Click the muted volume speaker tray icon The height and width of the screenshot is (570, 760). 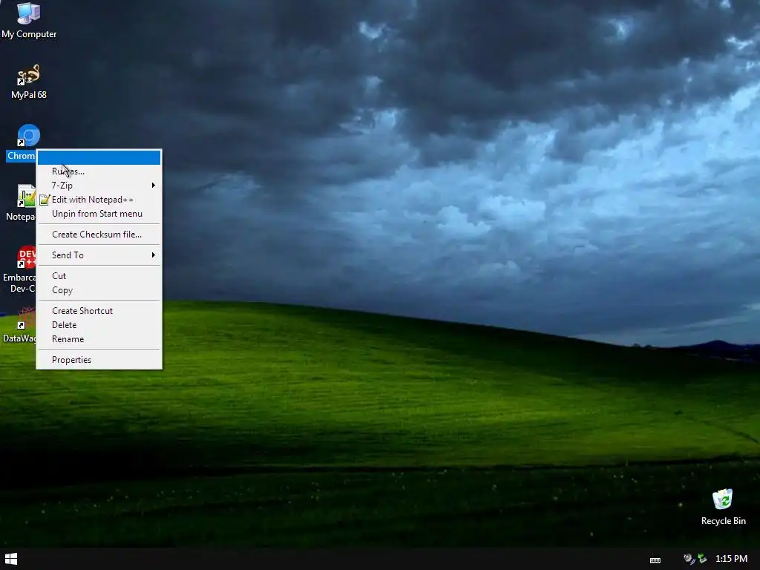(689, 559)
